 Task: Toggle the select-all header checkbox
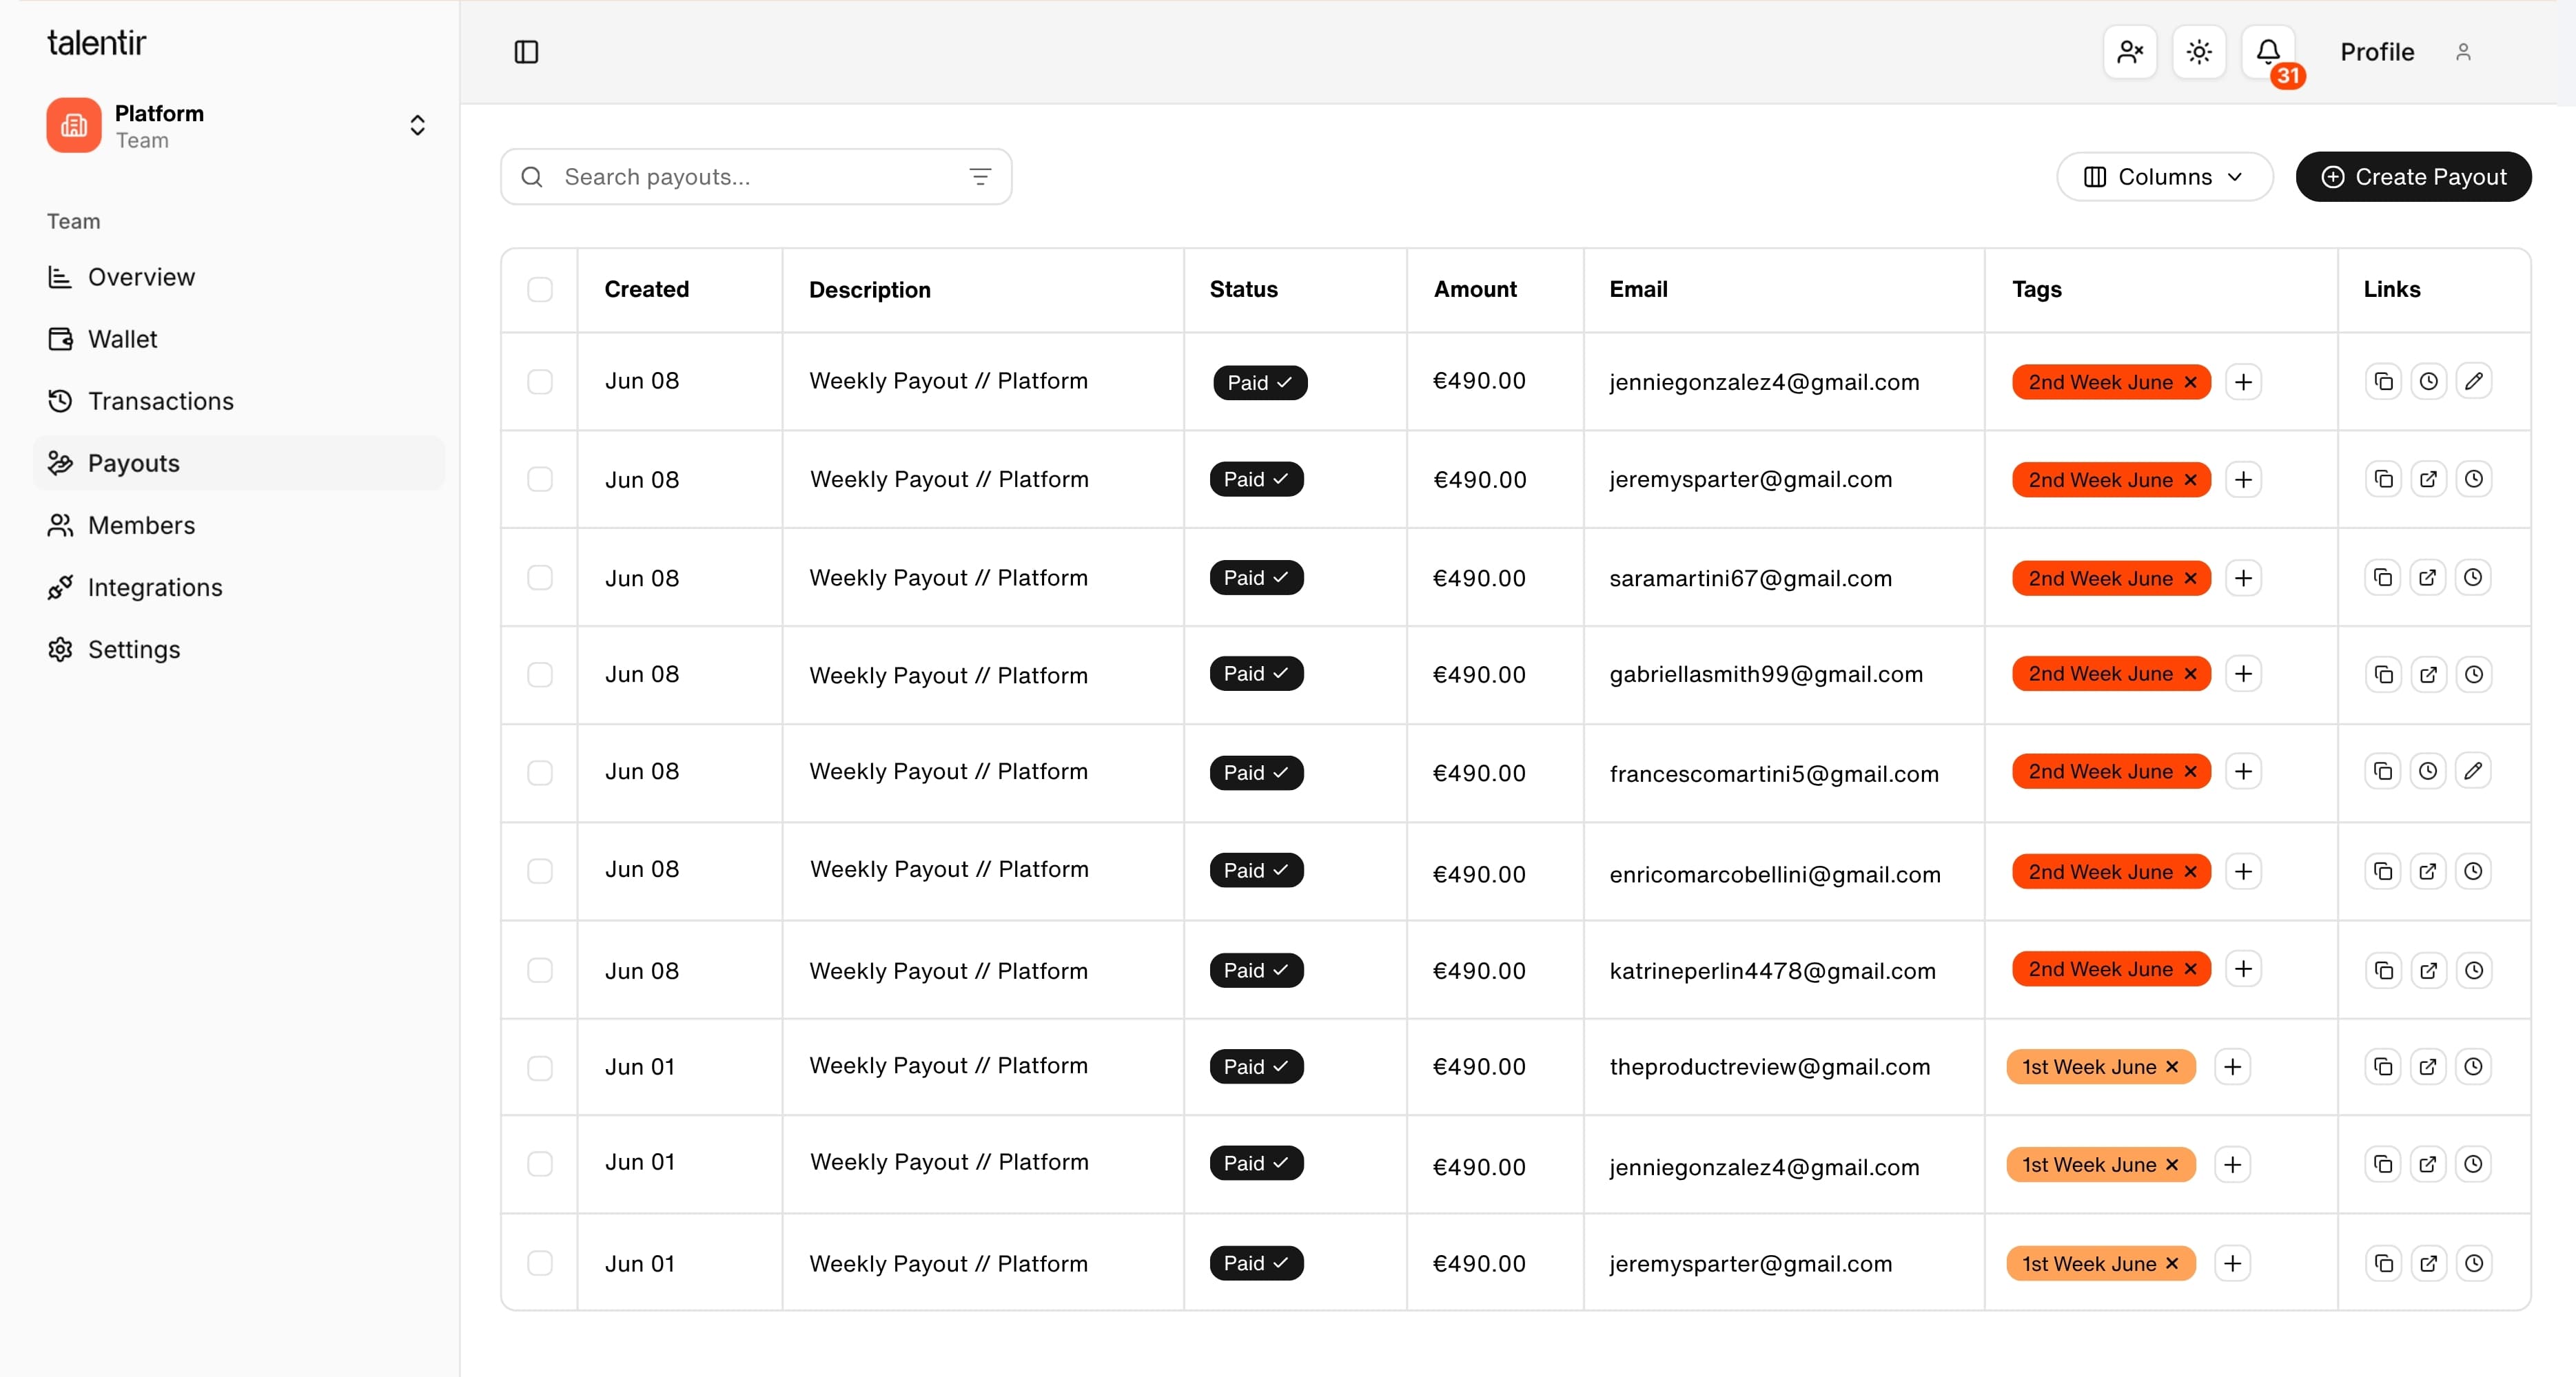click(540, 290)
